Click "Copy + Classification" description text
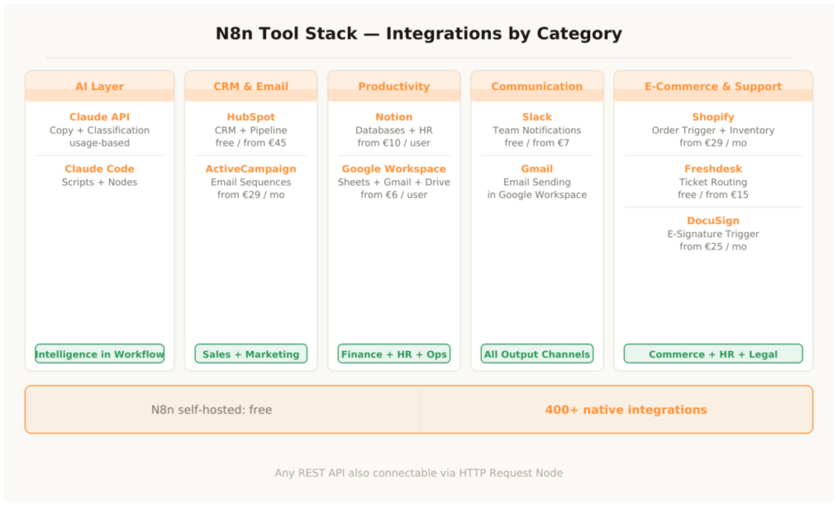 click(99, 130)
